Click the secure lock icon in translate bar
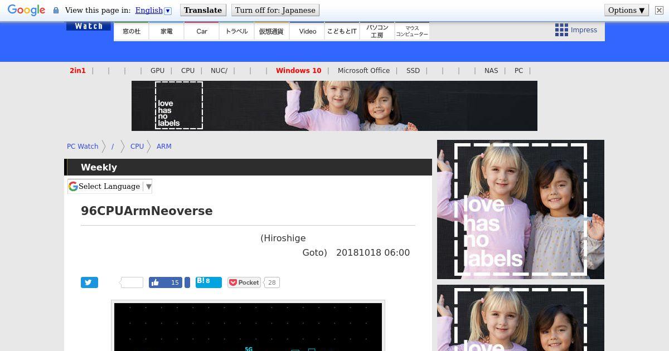 pyautogui.click(x=56, y=11)
